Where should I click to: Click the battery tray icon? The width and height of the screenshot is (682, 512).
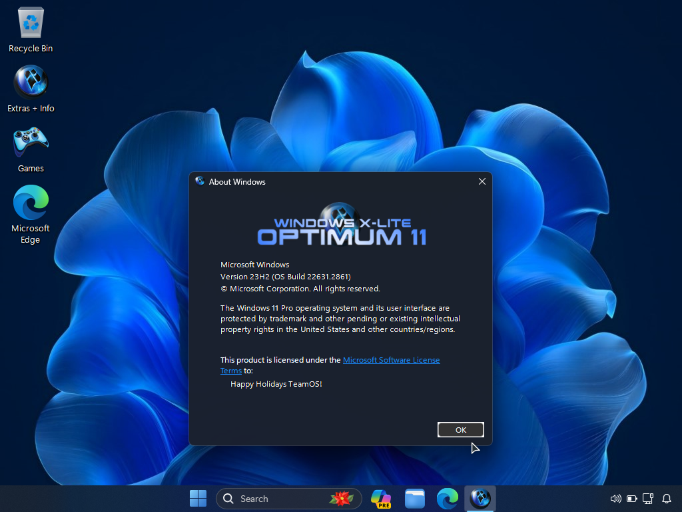tap(631, 499)
